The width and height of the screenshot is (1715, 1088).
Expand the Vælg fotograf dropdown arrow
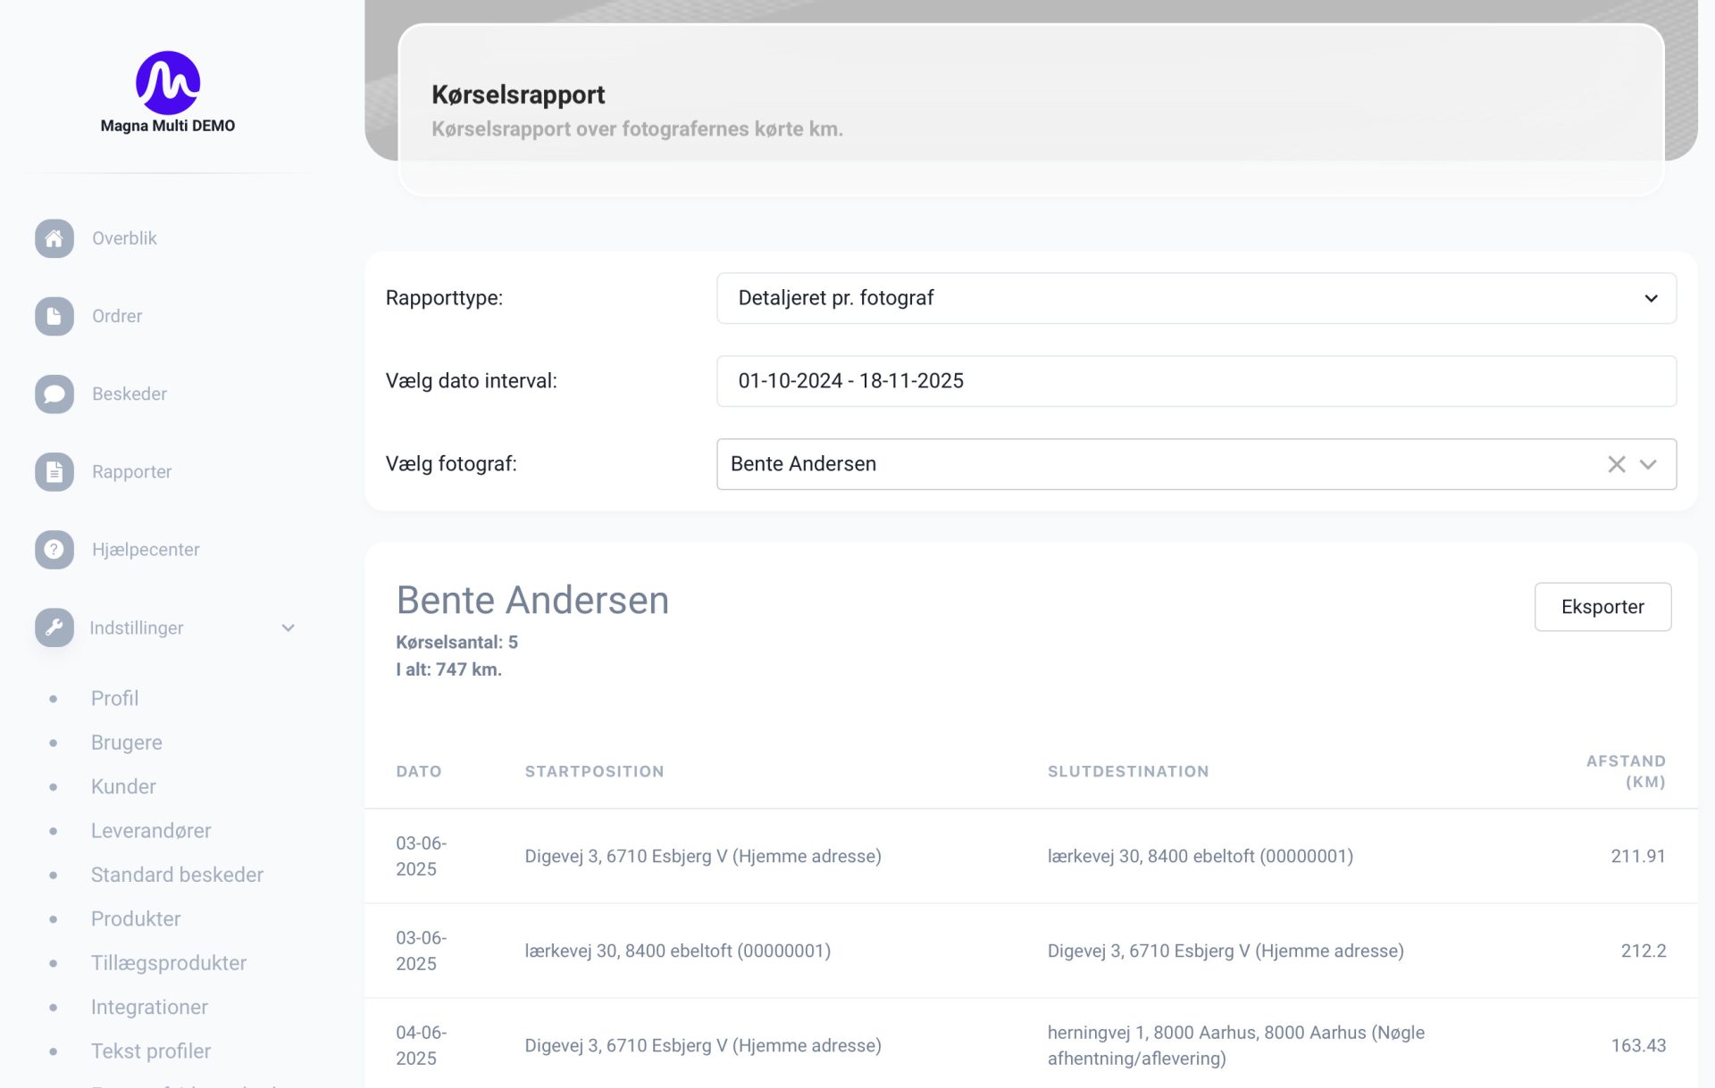click(1648, 464)
